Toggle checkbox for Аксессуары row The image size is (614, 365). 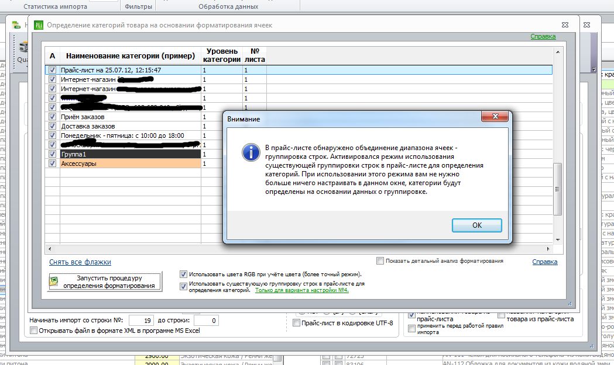(x=52, y=164)
